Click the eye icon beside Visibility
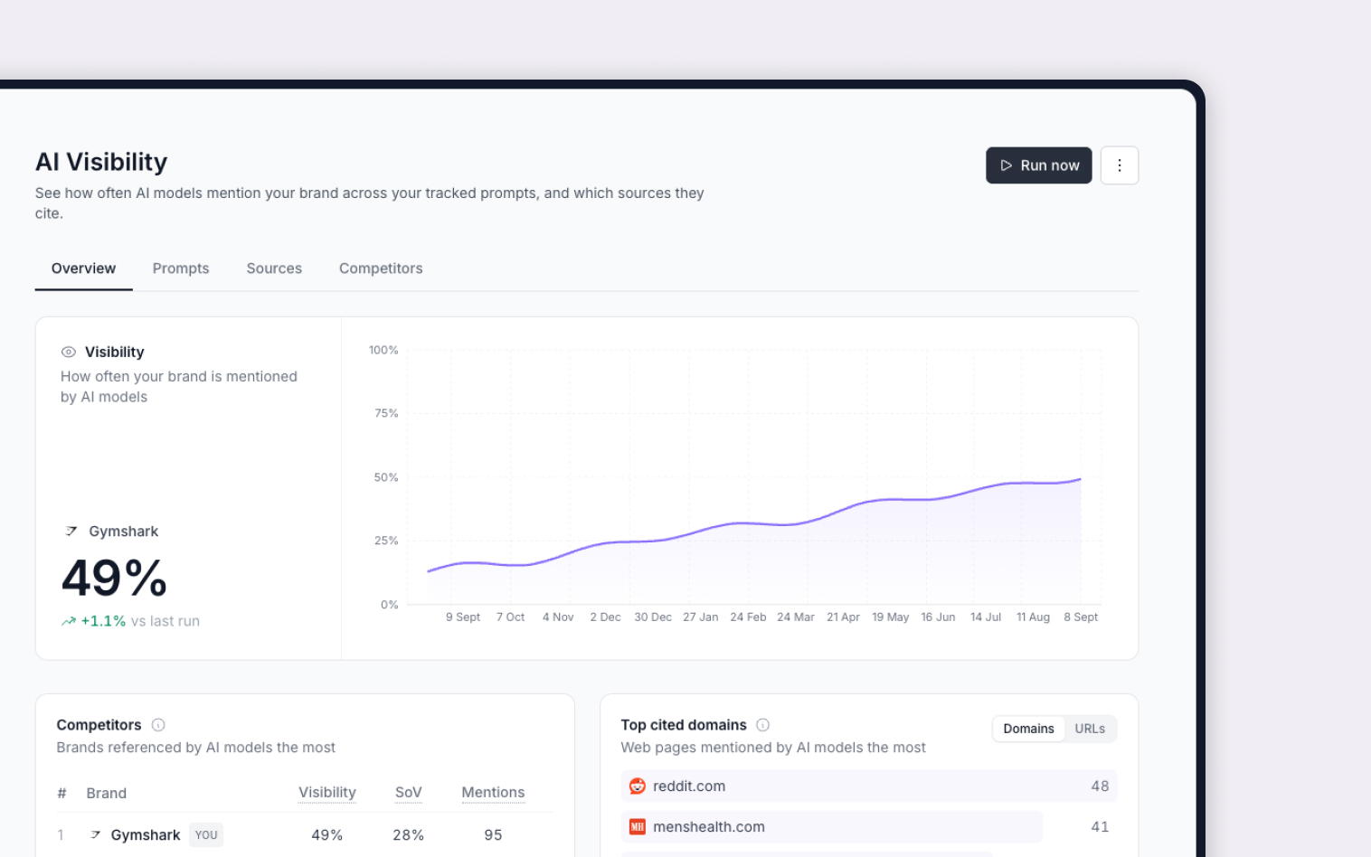The height and width of the screenshot is (857, 1371). tap(68, 352)
